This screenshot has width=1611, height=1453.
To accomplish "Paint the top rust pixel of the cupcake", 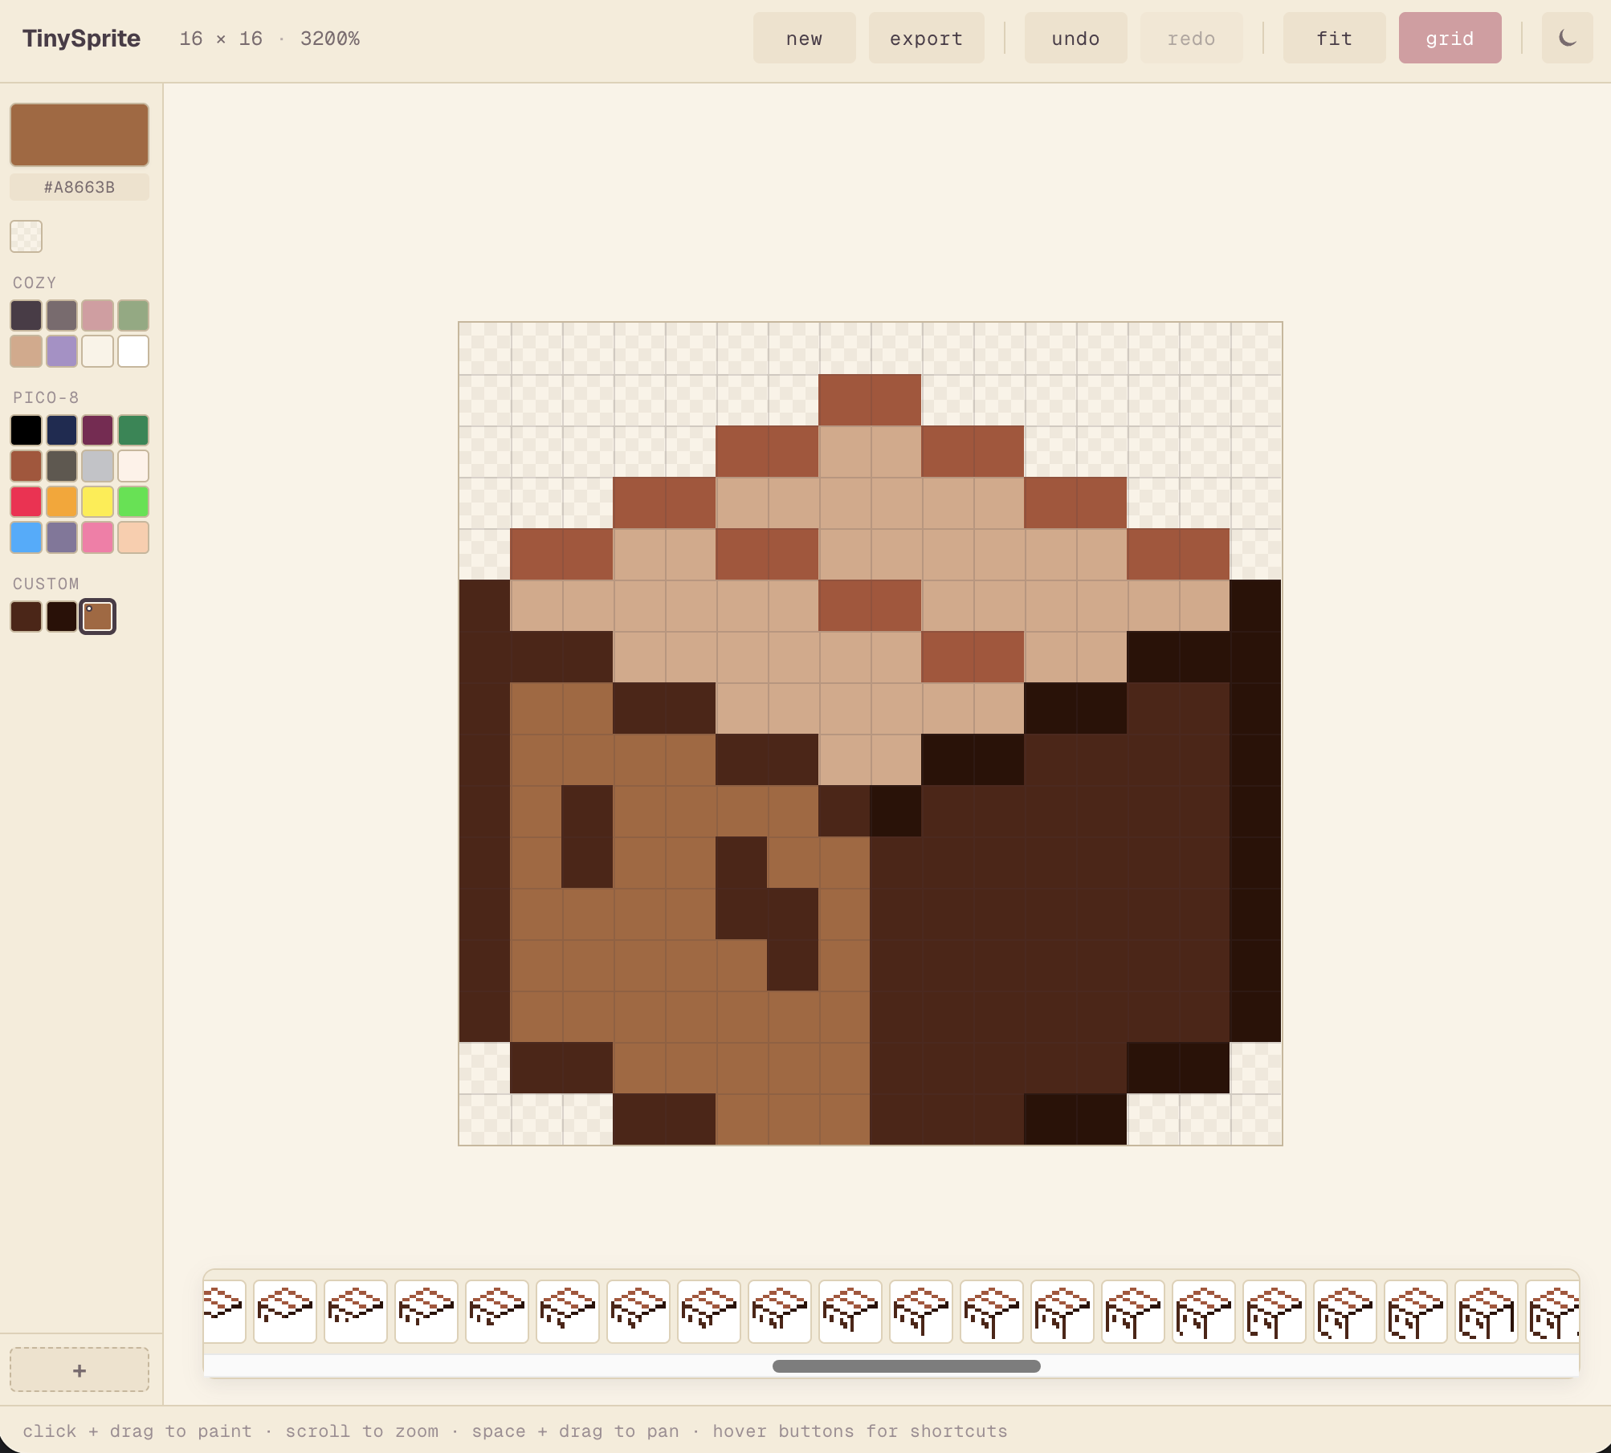I will [x=870, y=399].
